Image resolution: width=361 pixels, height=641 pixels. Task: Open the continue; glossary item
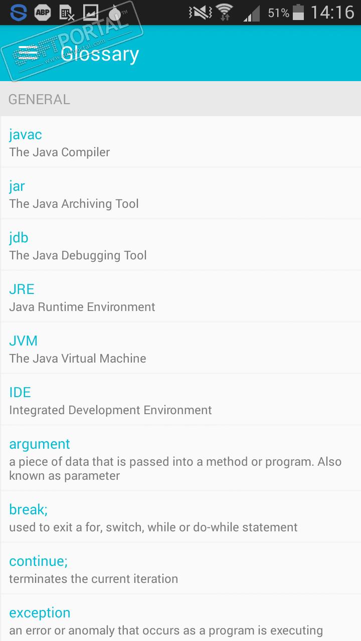180,569
